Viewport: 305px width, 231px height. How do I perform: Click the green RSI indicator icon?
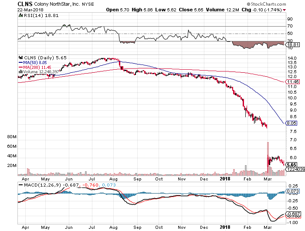pos(20,15)
